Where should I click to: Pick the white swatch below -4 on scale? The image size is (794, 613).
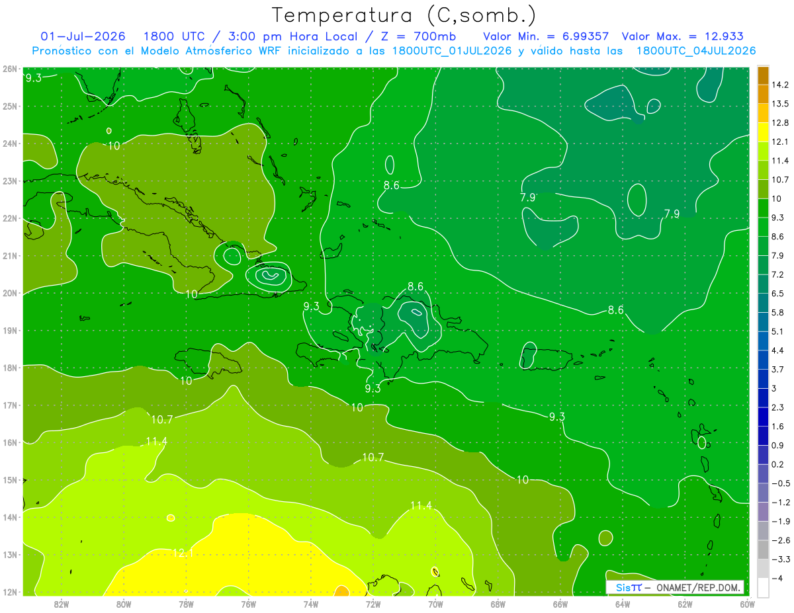tap(763, 588)
